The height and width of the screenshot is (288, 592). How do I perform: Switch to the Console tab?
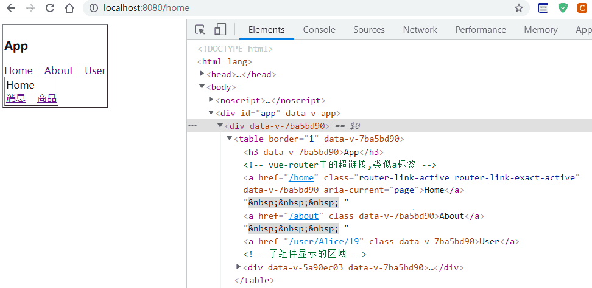tap(319, 30)
